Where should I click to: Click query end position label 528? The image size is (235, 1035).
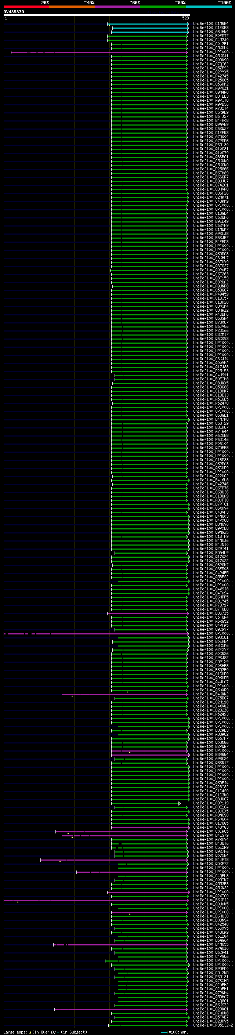click(185, 18)
